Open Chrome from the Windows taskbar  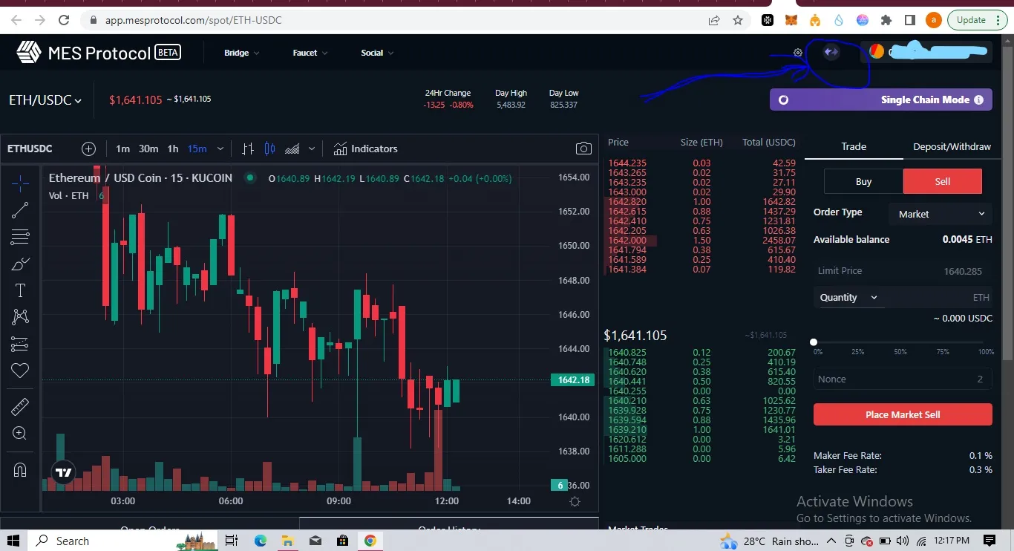point(370,541)
